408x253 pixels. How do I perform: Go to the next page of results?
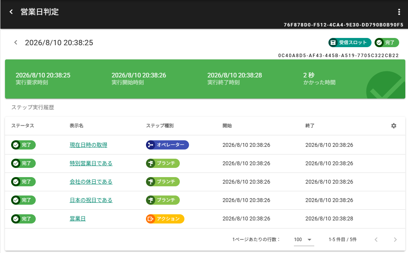pyautogui.click(x=395, y=240)
